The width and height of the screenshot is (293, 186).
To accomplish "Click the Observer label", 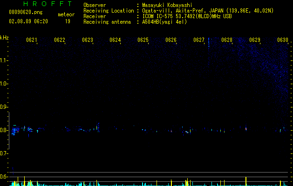I will 95,5.
